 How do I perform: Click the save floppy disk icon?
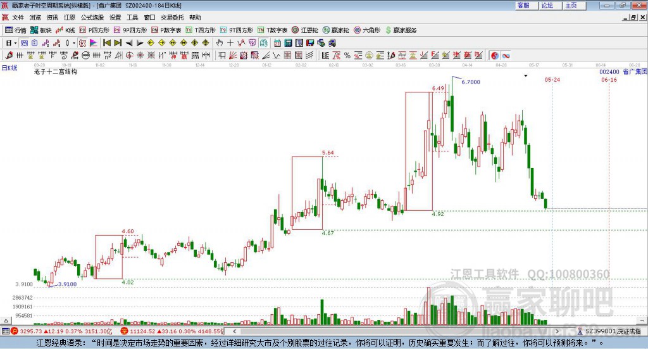click(x=310, y=43)
